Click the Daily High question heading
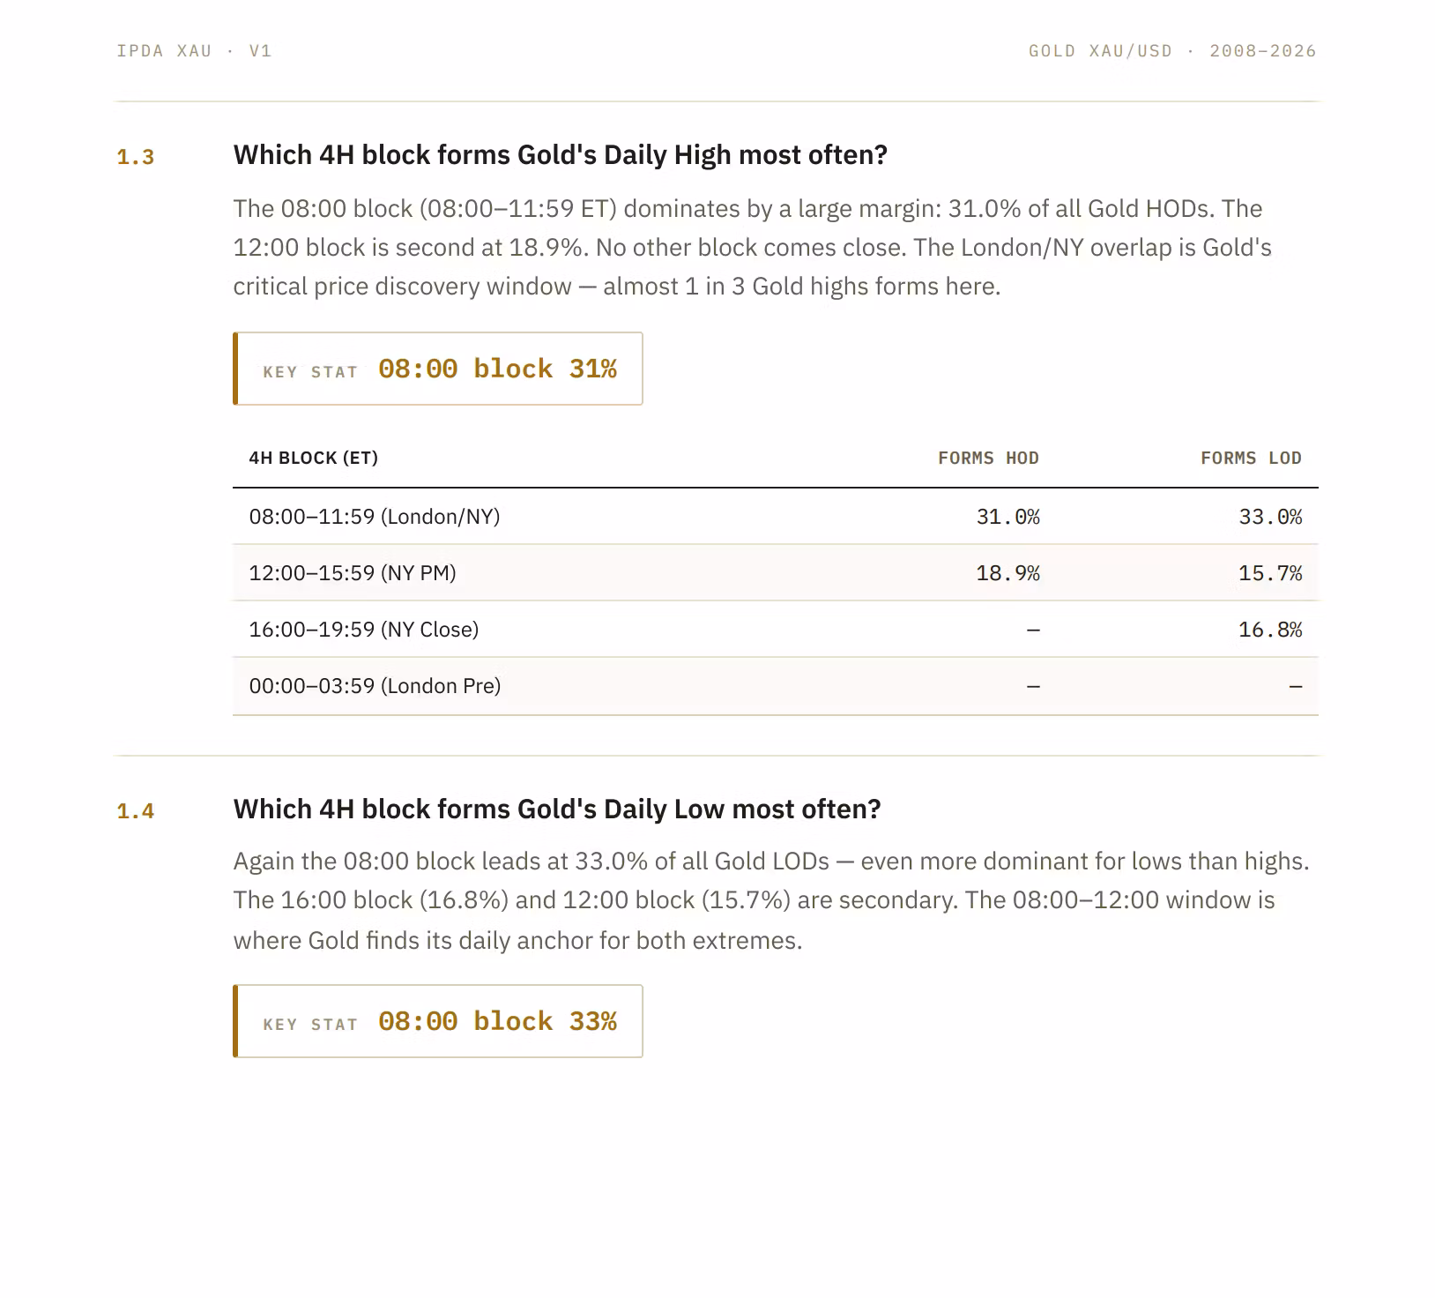 pyautogui.click(x=560, y=155)
